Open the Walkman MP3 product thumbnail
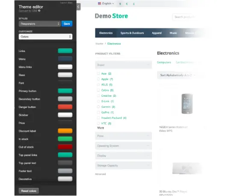231x196 pixels. 187,104
